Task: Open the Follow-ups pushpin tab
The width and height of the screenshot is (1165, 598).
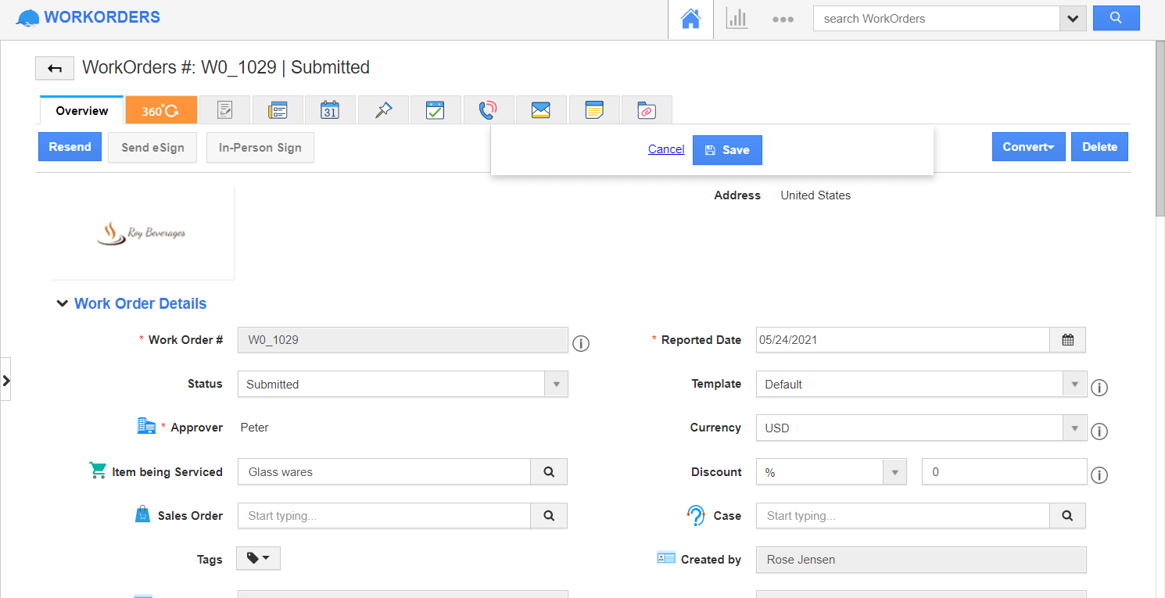Action: (383, 110)
